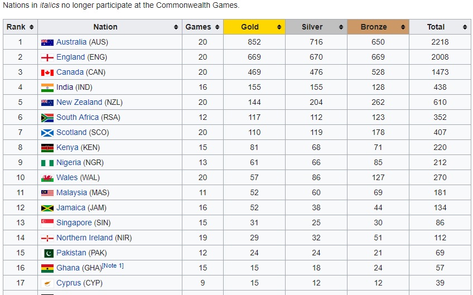
Task: Open the Wales link
Action: click(x=67, y=177)
